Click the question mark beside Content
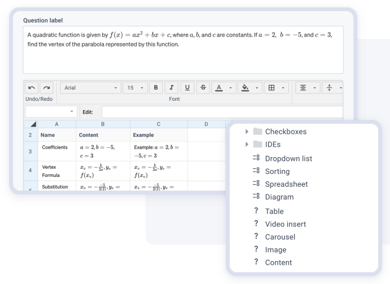390x284 pixels. 256,262
